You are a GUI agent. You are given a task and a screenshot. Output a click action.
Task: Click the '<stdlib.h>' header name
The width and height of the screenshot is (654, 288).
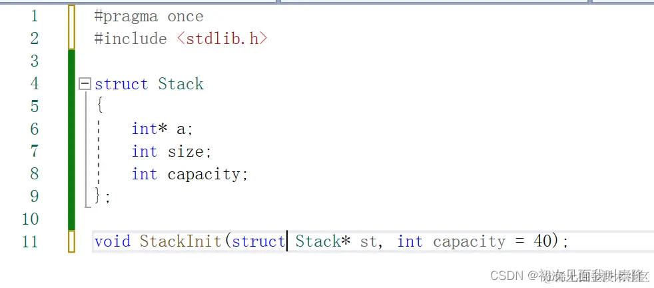(x=222, y=39)
